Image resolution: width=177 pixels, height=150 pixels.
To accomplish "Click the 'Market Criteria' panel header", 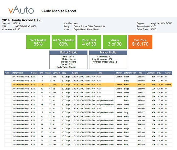I will pyautogui.click(x=68, y=53).
